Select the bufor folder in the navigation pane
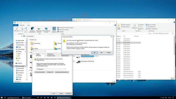 19,54
